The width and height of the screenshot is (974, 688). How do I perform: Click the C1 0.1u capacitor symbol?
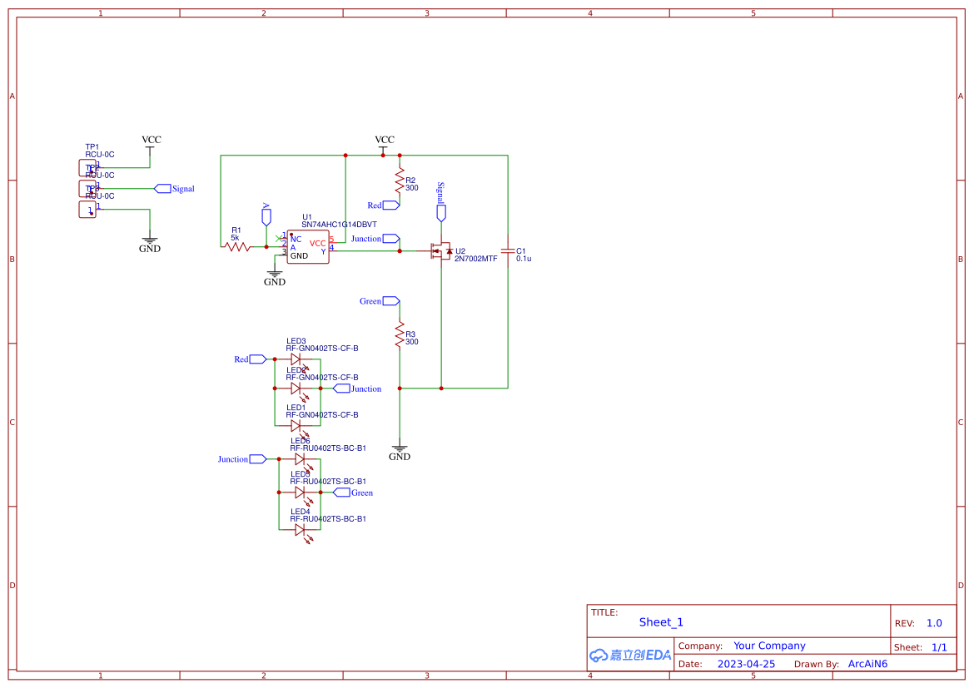click(x=508, y=251)
